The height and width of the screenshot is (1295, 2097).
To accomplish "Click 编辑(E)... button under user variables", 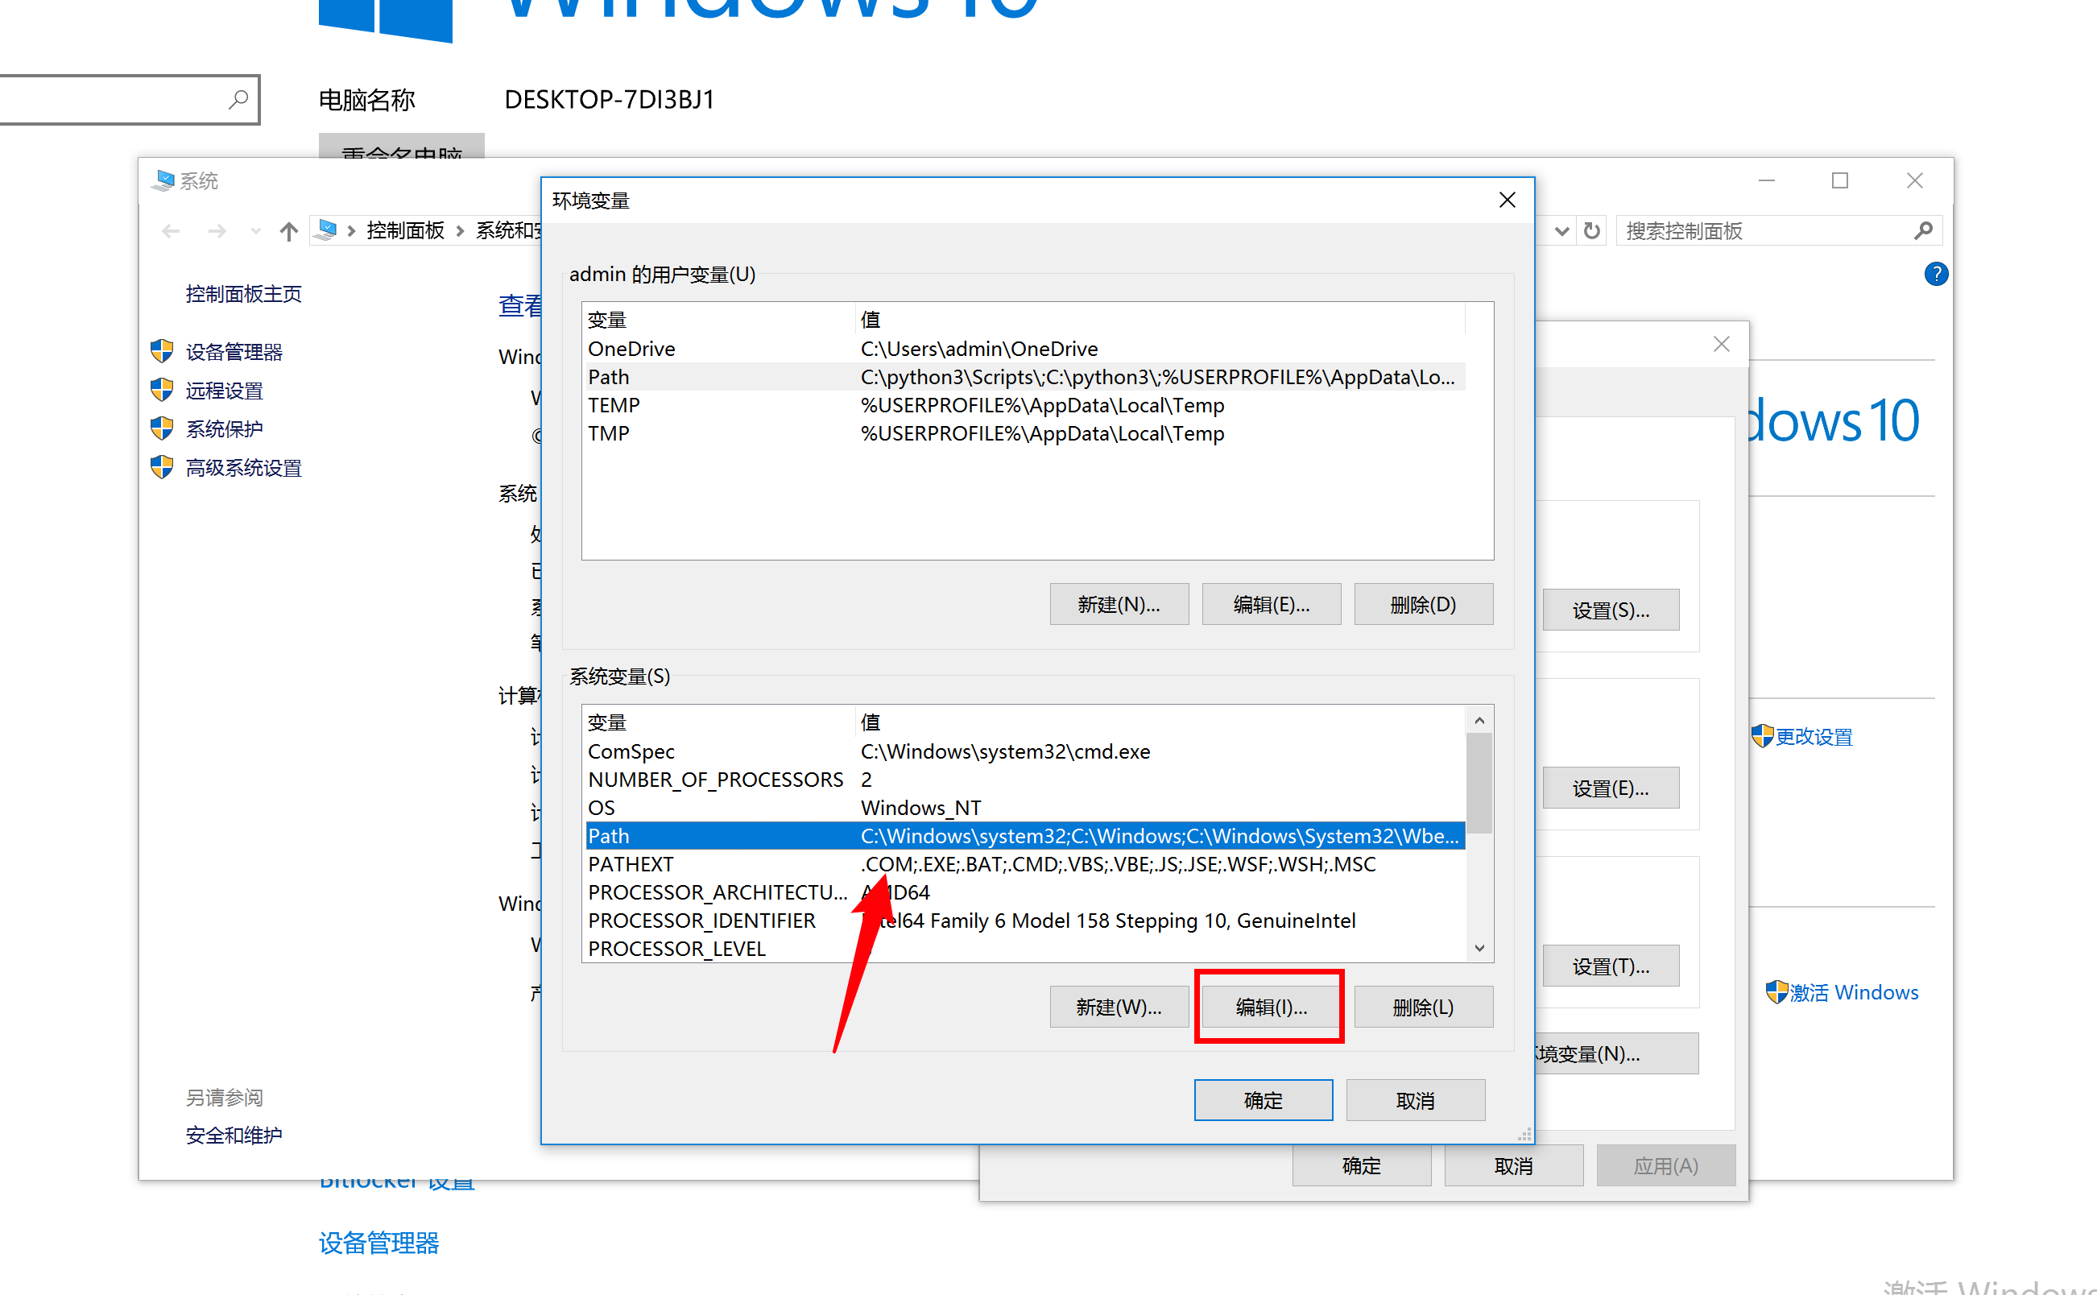I will point(1270,604).
